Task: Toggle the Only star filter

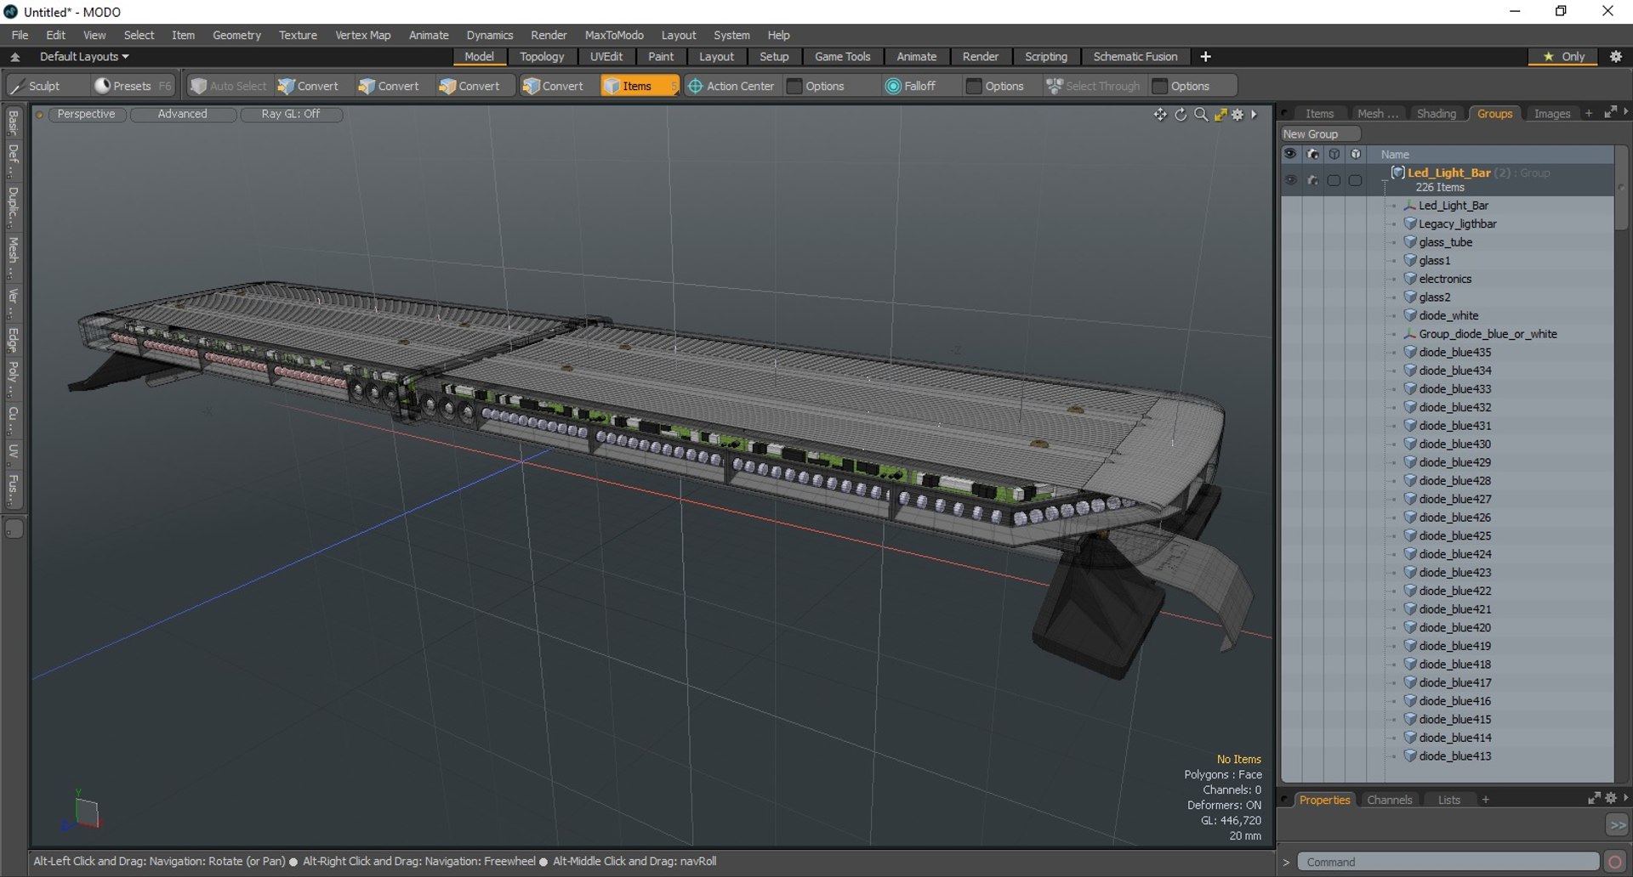Action: (x=1563, y=56)
